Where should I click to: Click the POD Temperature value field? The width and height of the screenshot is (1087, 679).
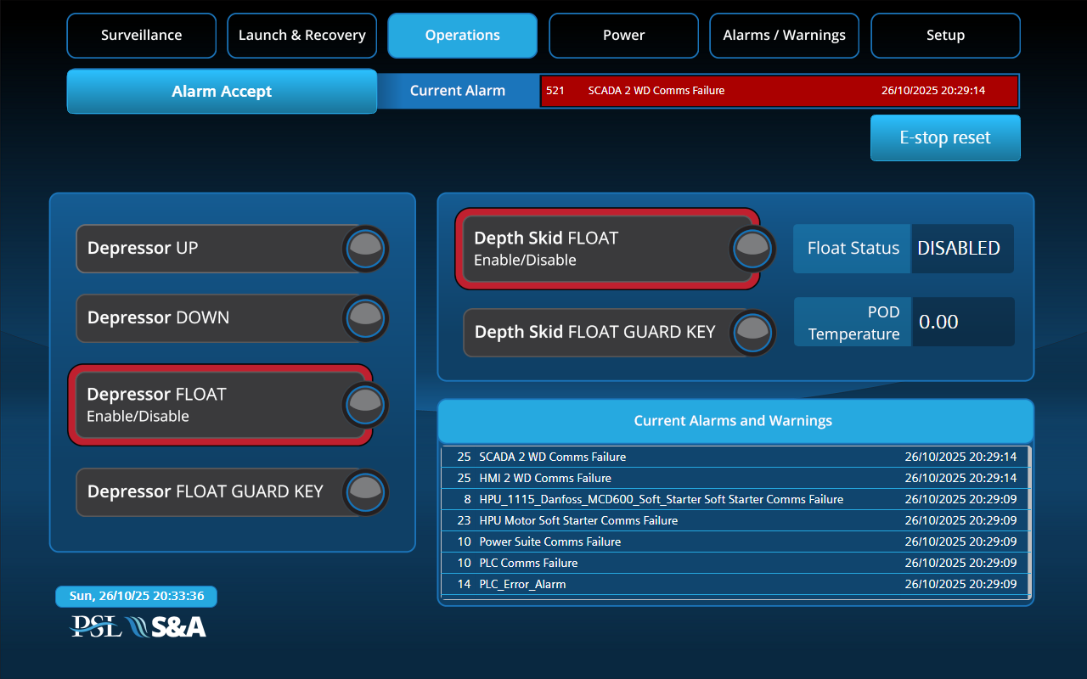962,322
